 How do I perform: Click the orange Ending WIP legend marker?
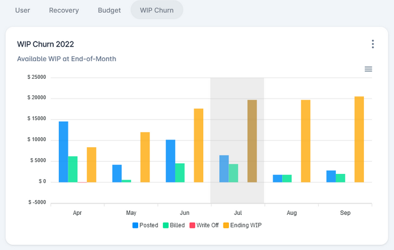225,225
